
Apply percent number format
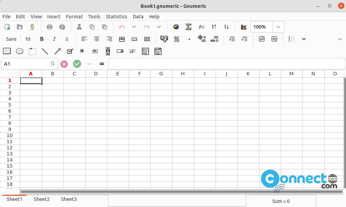click(177, 39)
